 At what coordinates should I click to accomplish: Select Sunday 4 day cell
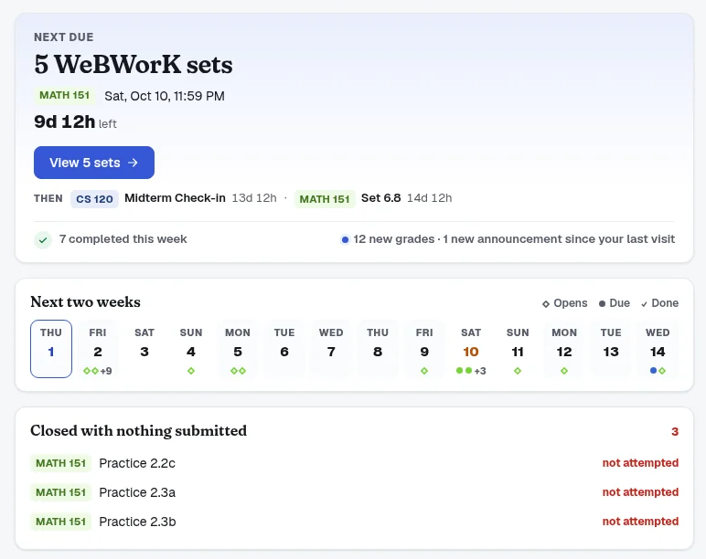(x=191, y=349)
